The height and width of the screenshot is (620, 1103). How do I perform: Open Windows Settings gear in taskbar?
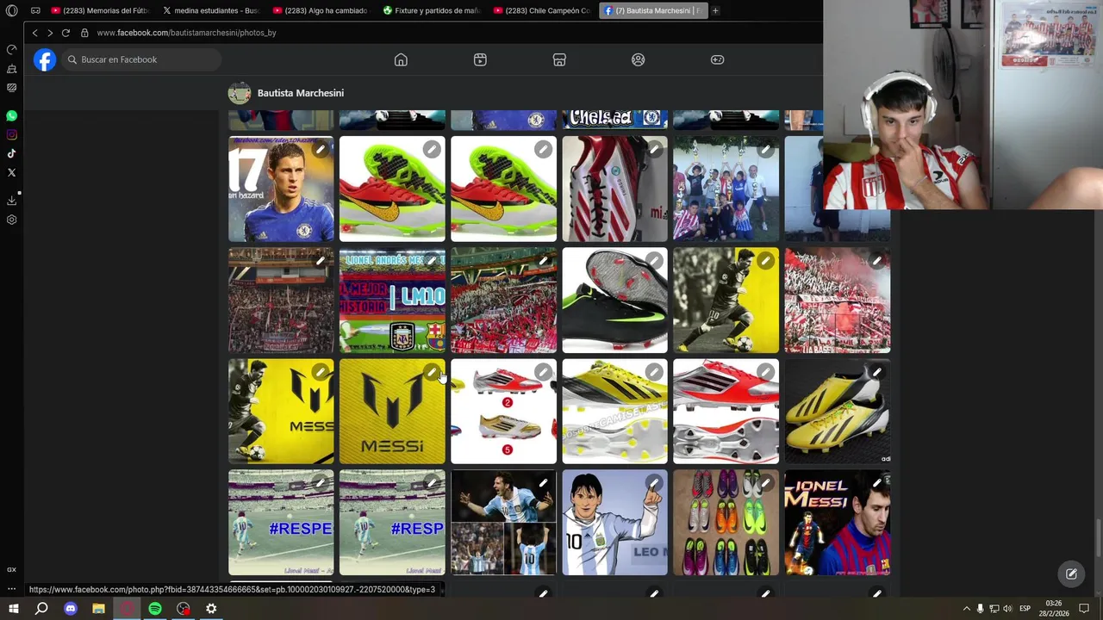point(211,609)
